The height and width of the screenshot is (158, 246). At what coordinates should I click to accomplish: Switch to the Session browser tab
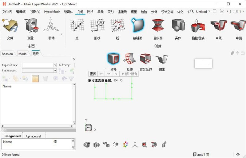7,54
